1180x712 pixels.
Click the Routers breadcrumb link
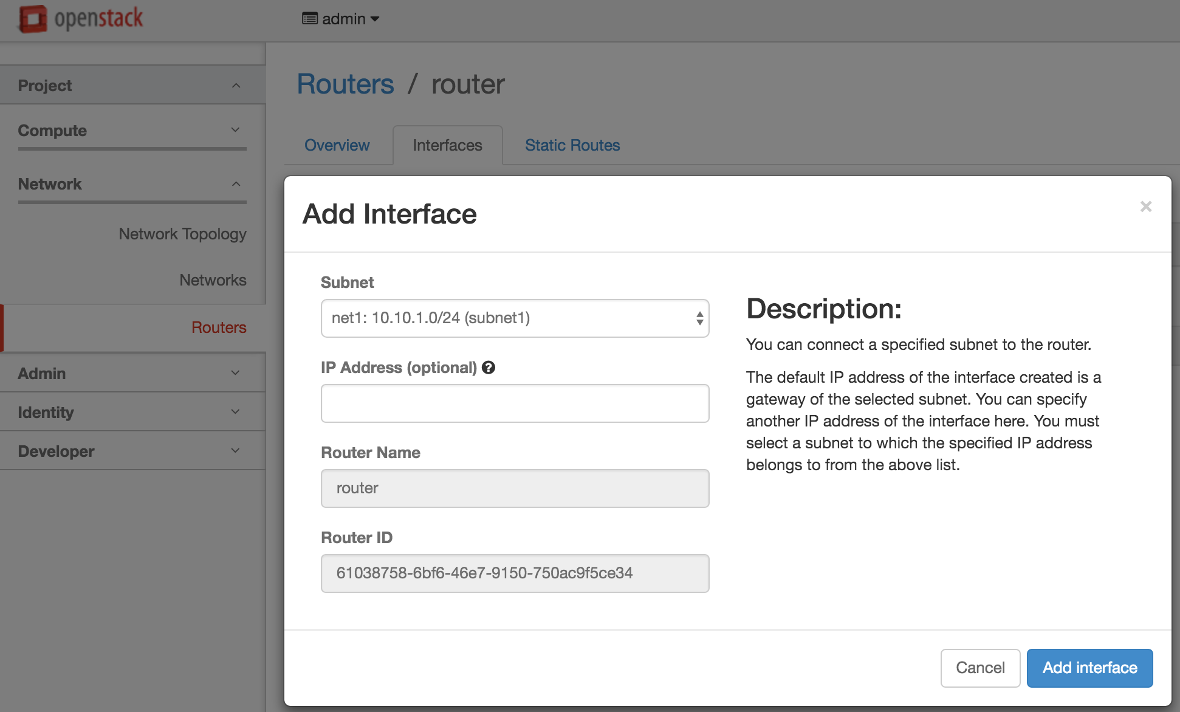345,84
